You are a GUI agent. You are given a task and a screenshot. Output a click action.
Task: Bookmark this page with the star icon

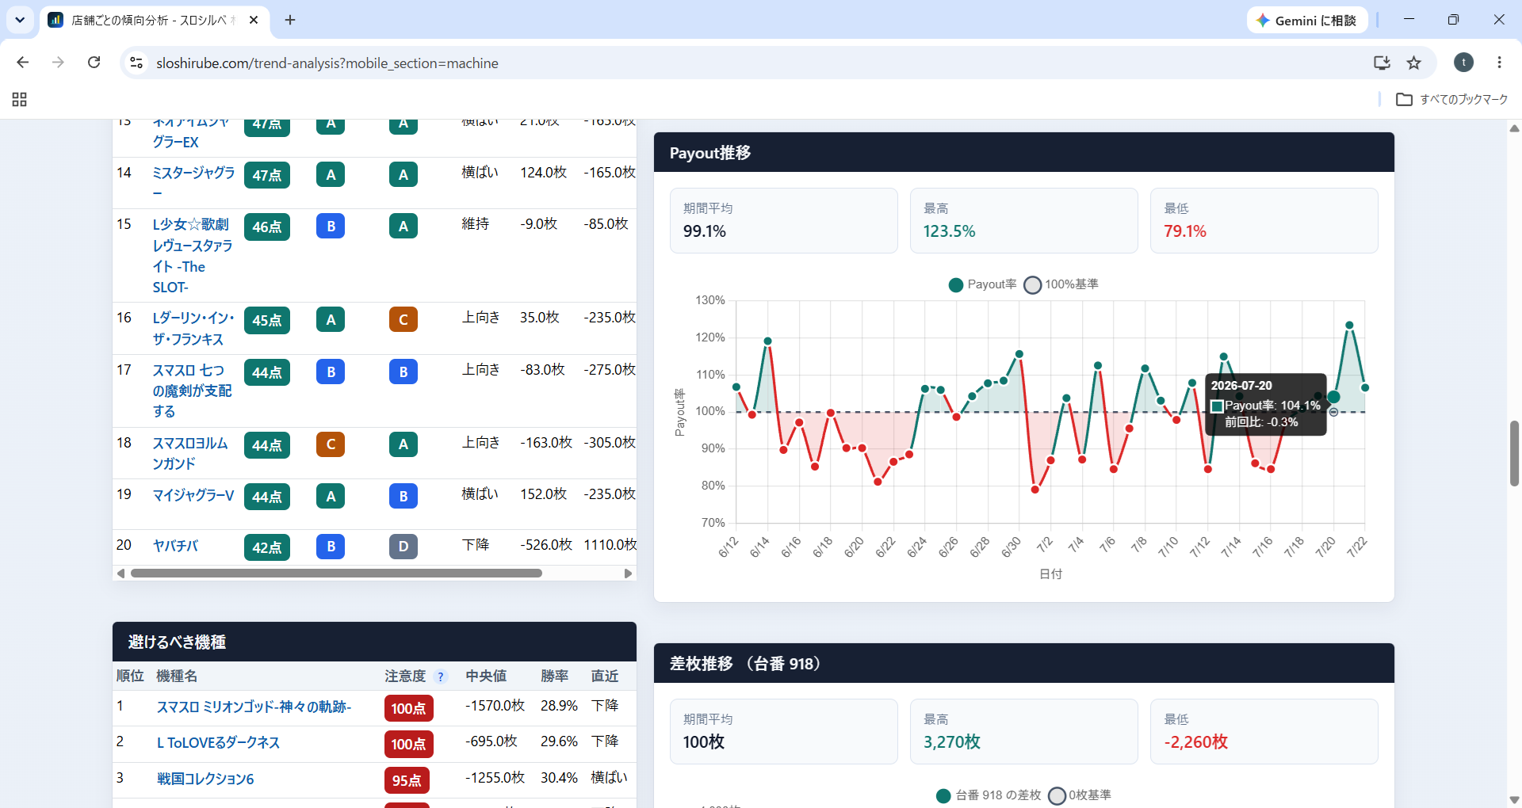point(1414,63)
